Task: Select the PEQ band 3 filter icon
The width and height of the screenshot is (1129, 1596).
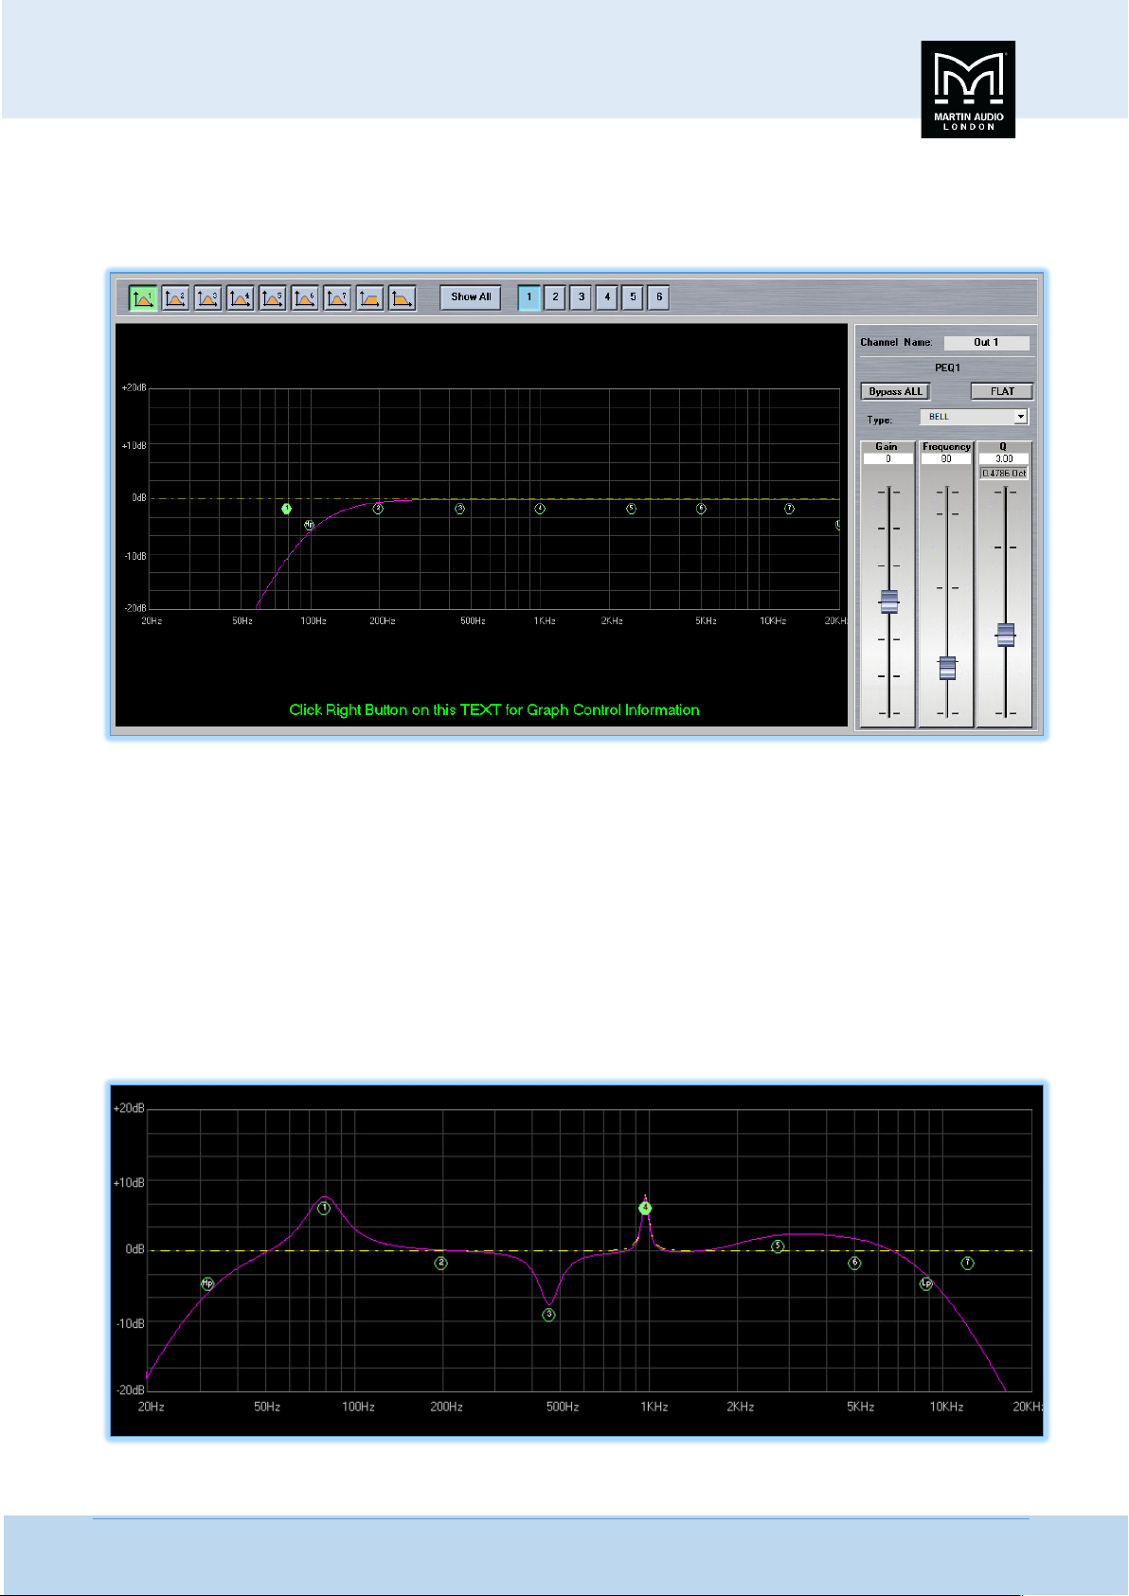Action: (x=207, y=297)
